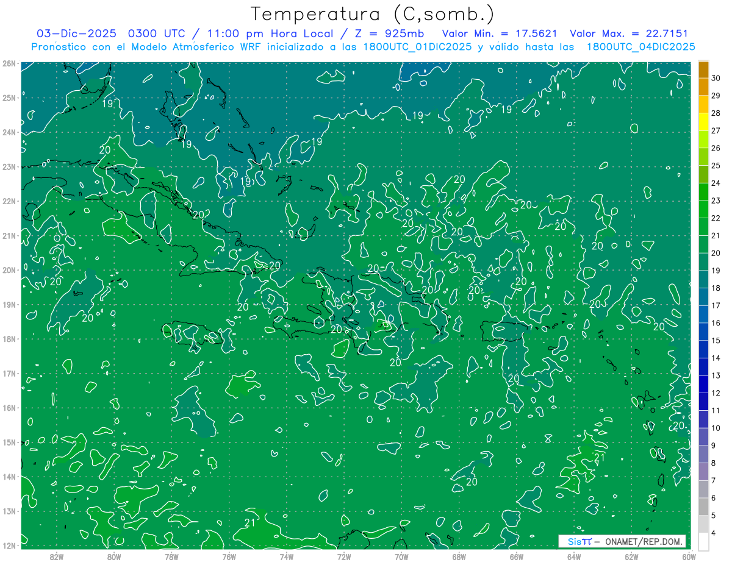Click the pressure level "Z = 925mb"
732x565 pixels.
(390, 34)
